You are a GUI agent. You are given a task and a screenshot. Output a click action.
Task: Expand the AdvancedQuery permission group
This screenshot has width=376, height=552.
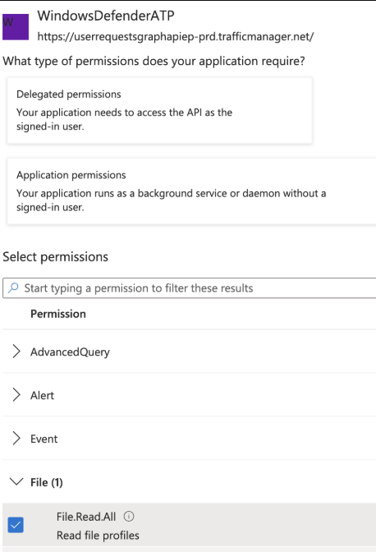[16, 352]
